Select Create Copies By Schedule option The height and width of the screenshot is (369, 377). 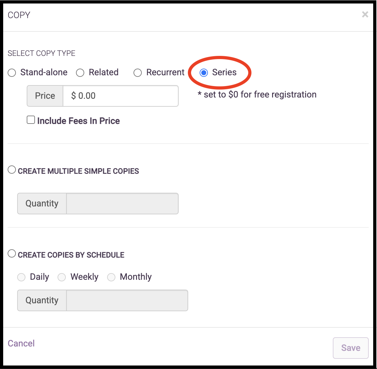coord(12,253)
